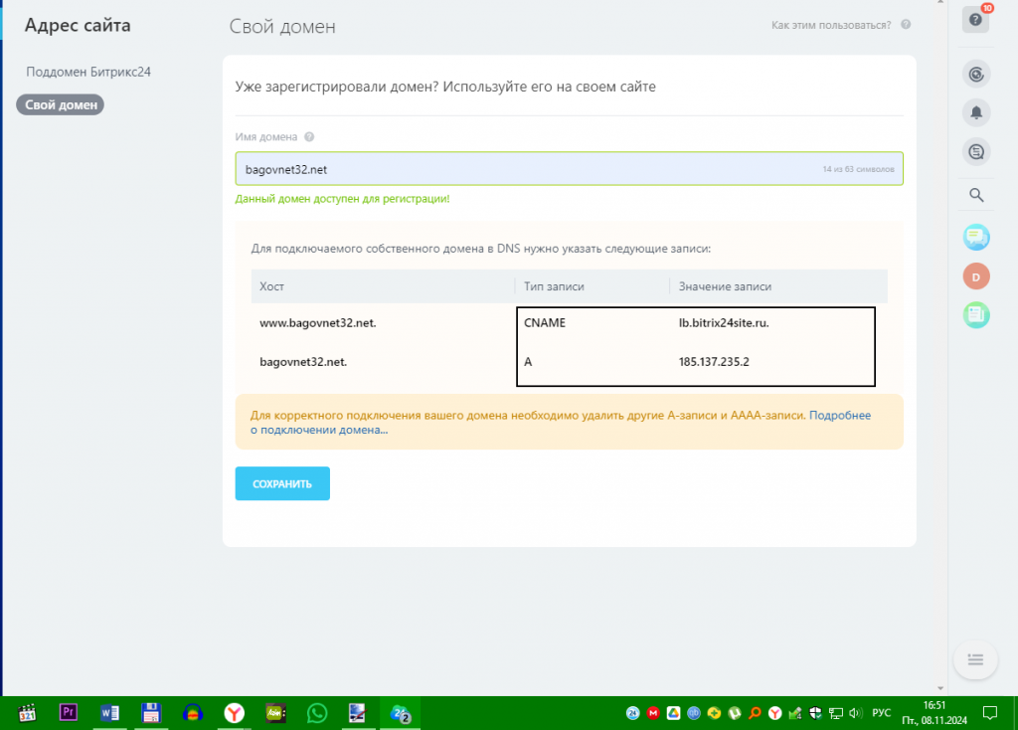Select Свой домен menu item
The image size is (1018, 730).
(61, 104)
